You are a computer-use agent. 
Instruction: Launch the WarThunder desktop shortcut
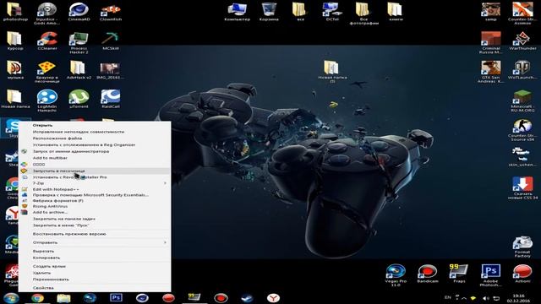522,41
